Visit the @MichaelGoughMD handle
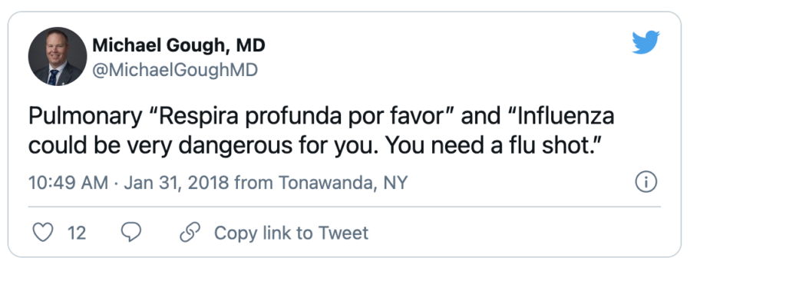This screenshot has width=786, height=281. click(175, 70)
